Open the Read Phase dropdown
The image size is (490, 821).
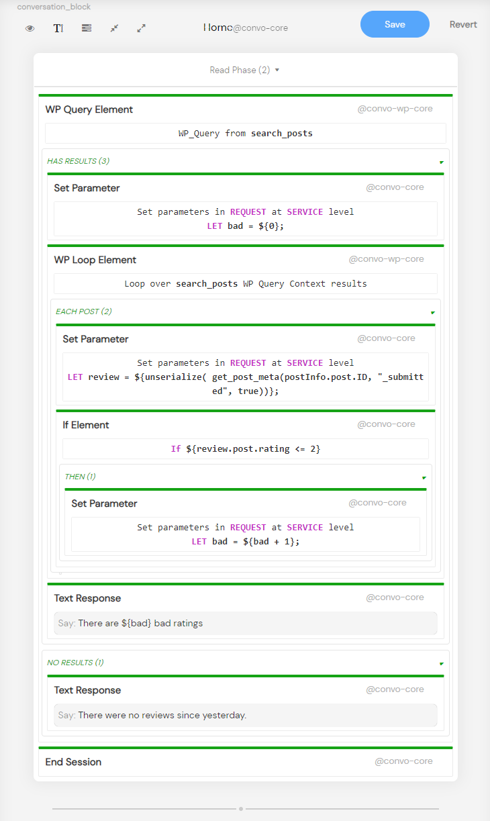pos(244,70)
